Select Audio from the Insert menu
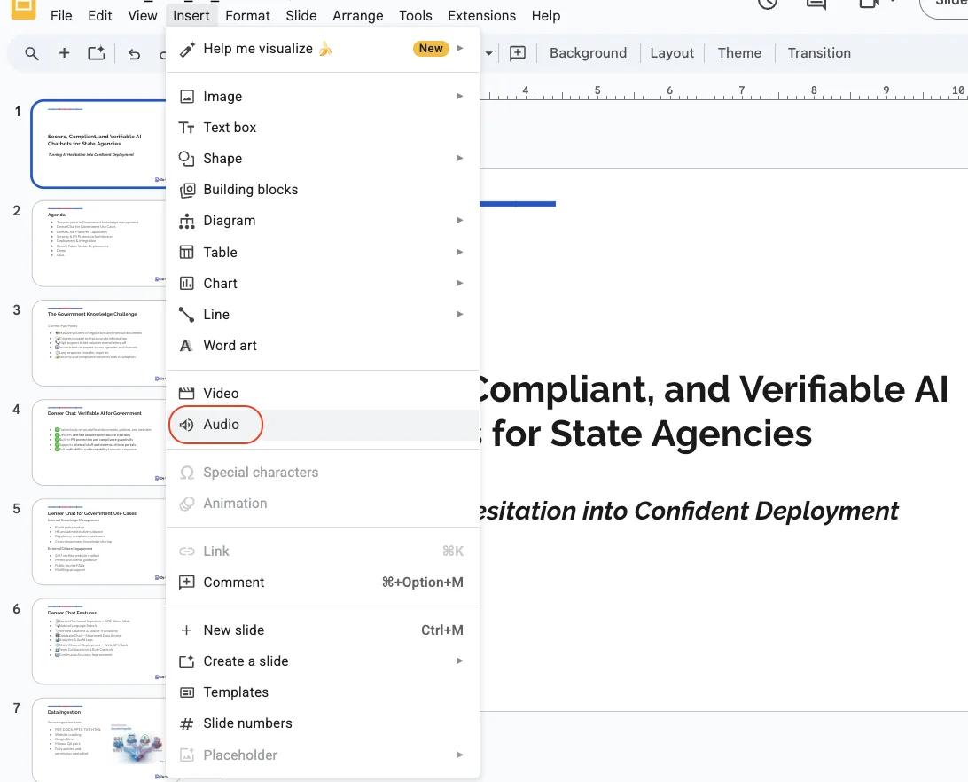The image size is (968, 782). pos(220,425)
